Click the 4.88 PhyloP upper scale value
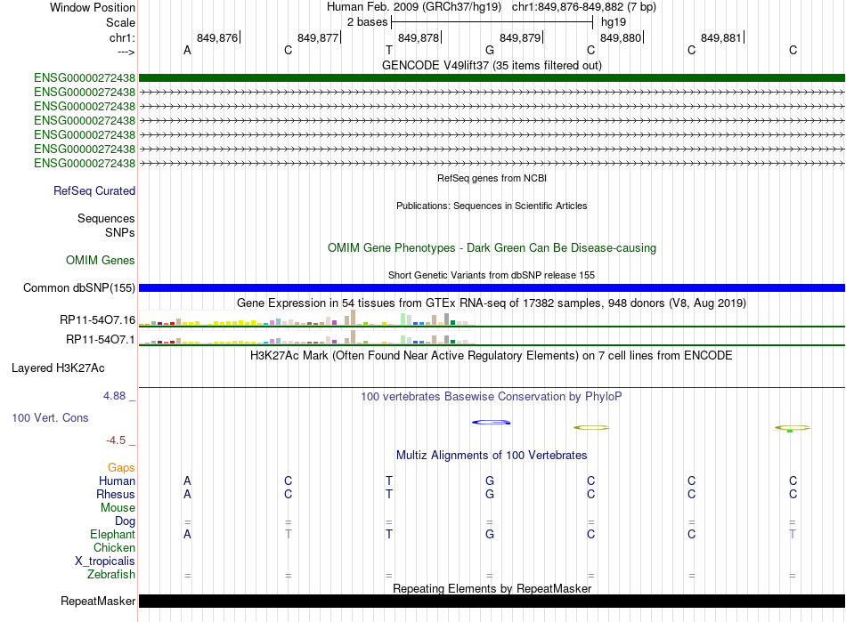This screenshot has width=846, height=622. click(x=114, y=396)
